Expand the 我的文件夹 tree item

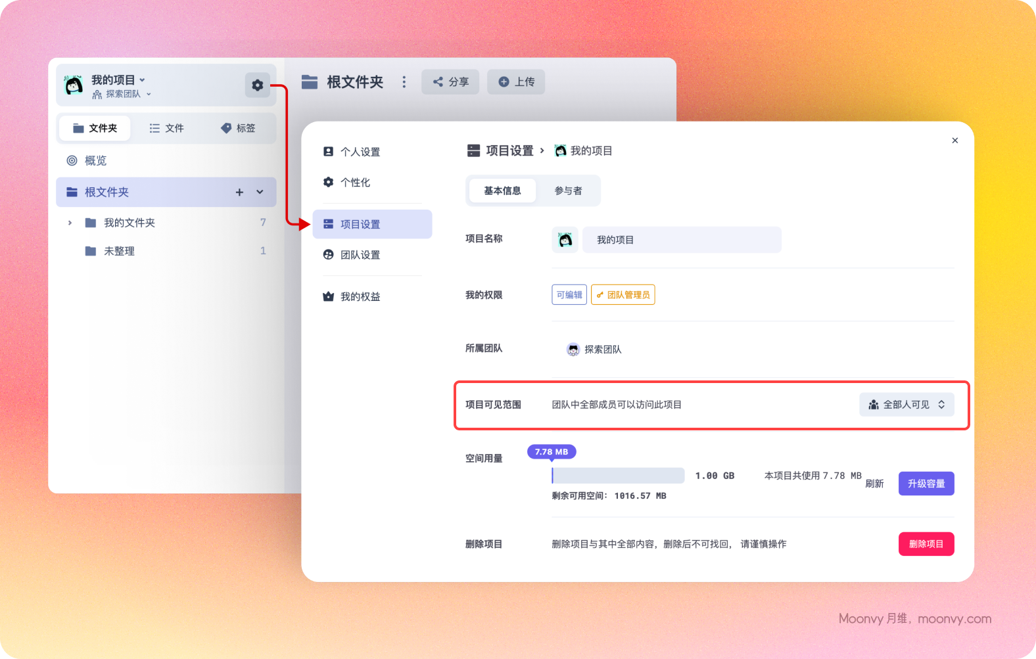pyautogui.click(x=70, y=223)
